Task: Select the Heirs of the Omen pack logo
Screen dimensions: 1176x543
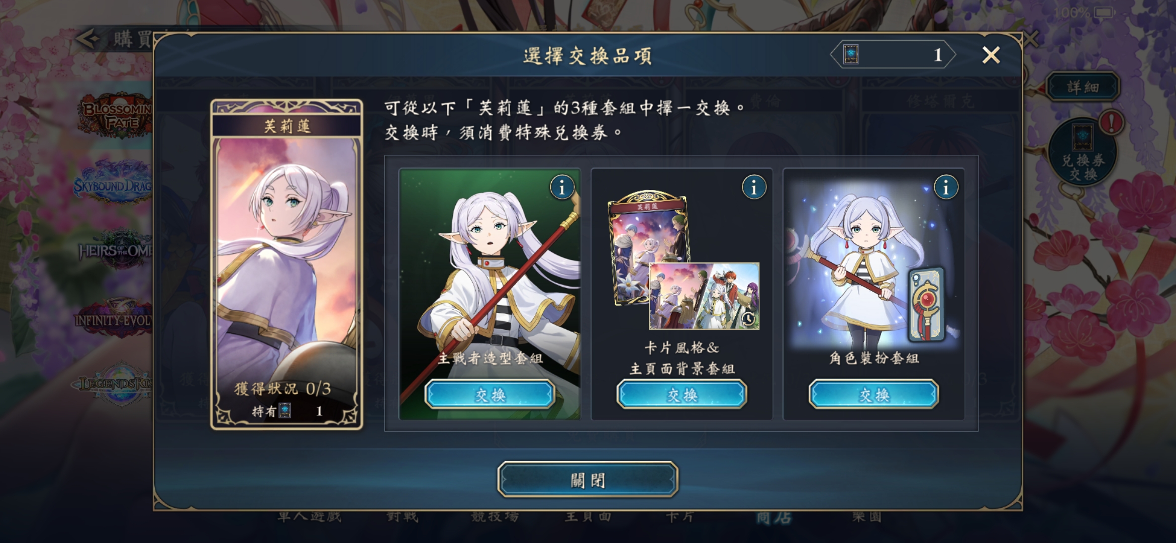Action: 115,249
